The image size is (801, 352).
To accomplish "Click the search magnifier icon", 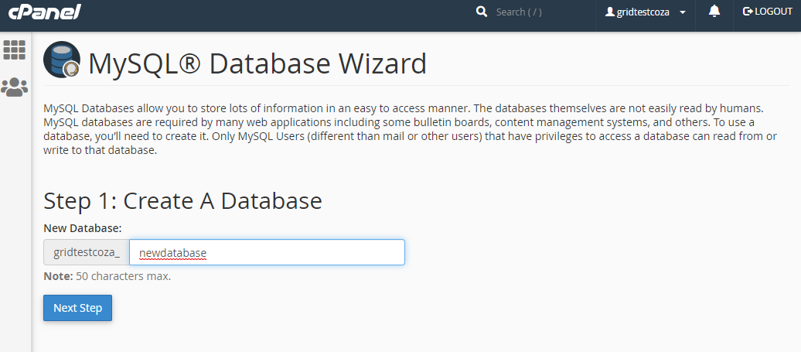I will [481, 12].
